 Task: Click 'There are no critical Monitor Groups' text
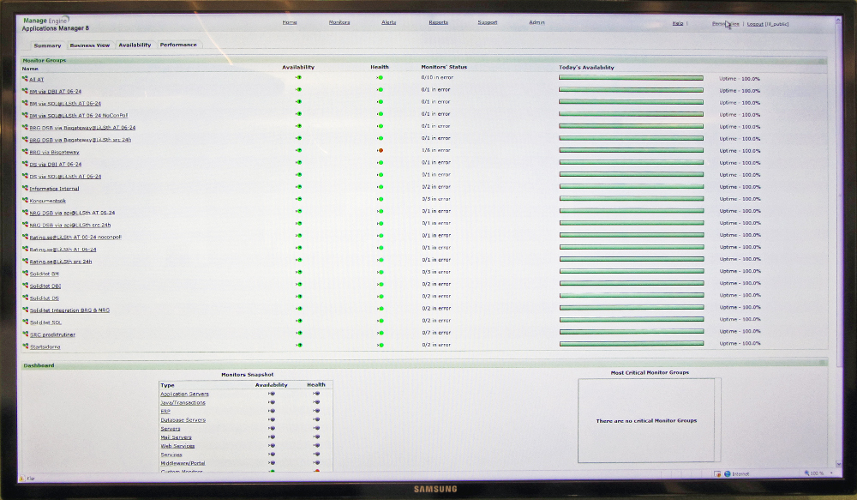click(646, 421)
